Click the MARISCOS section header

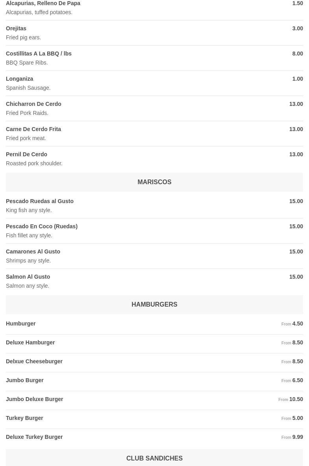pyautogui.click(x=154, y=182)
